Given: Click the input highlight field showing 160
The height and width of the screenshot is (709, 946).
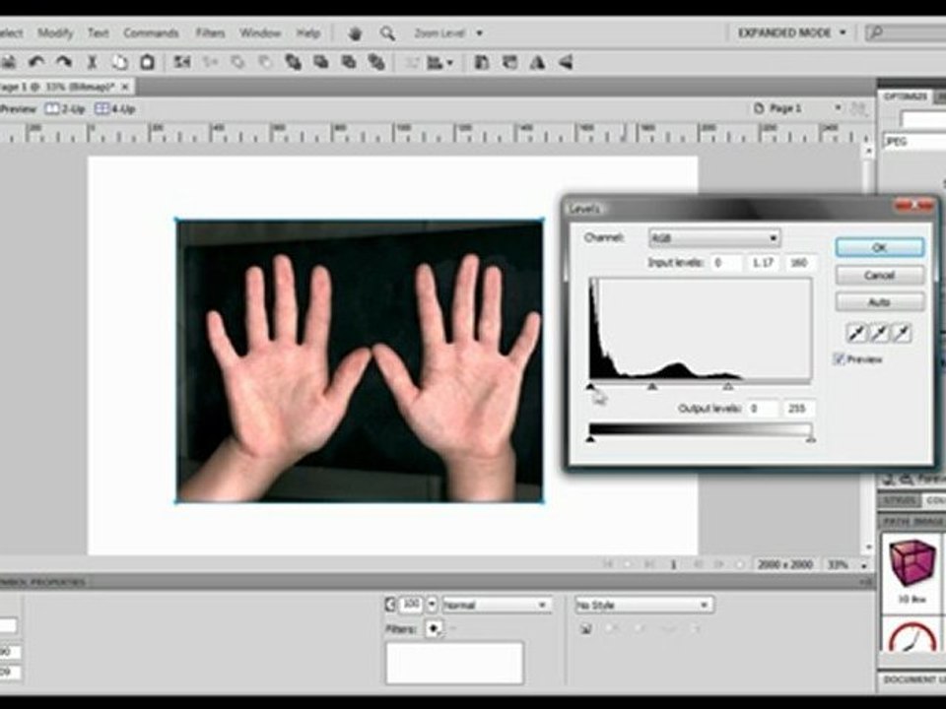Looking at the screenshot, I should (x=800, y=263).
